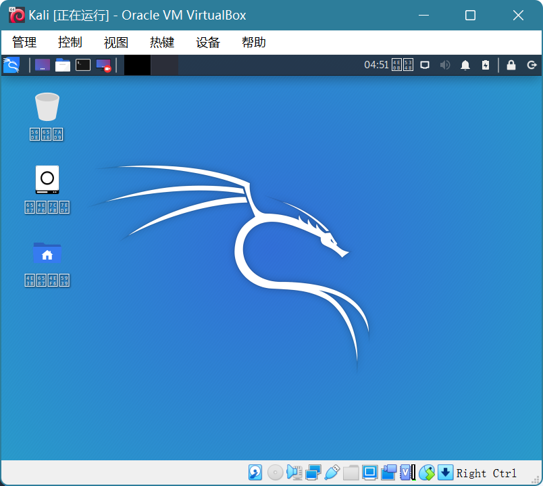Open the 控制 menu
Viewport: 543px width, 486px height.
(70, 43)
